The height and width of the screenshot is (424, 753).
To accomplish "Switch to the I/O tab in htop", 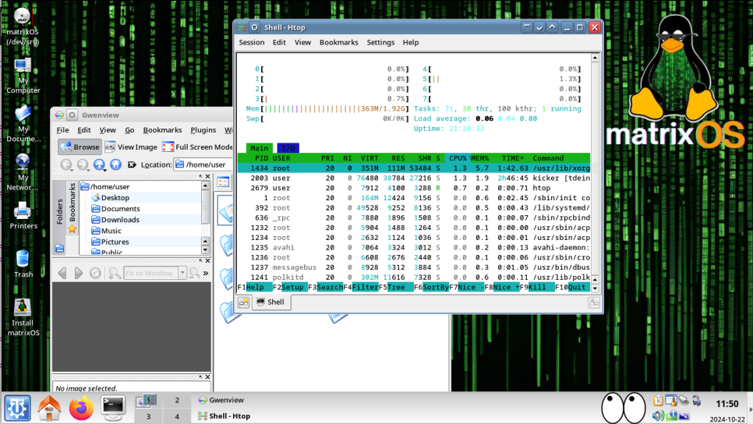I will point(288,148).
